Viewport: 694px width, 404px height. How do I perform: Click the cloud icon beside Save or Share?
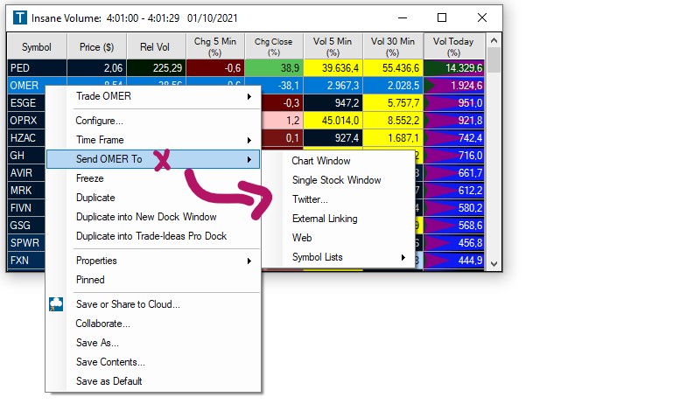tap(58, 304)
